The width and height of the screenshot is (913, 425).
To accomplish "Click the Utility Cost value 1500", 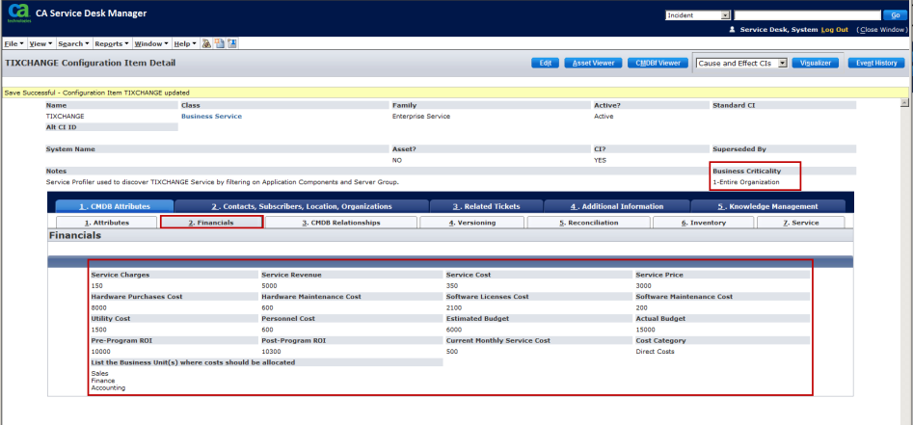I will click(x=98, y=330).
